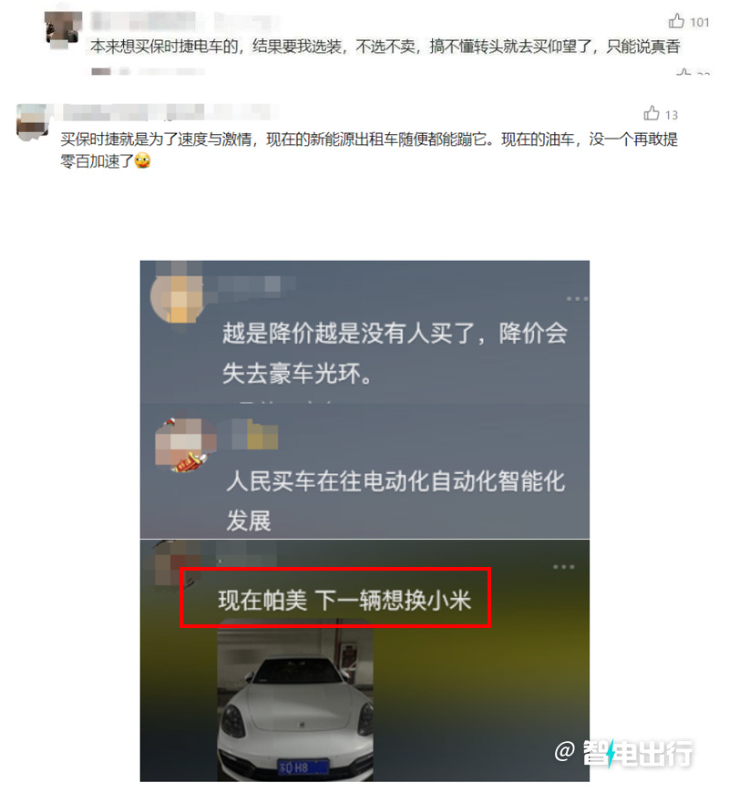Click the avatar with red decoration badge

point(183,445)
